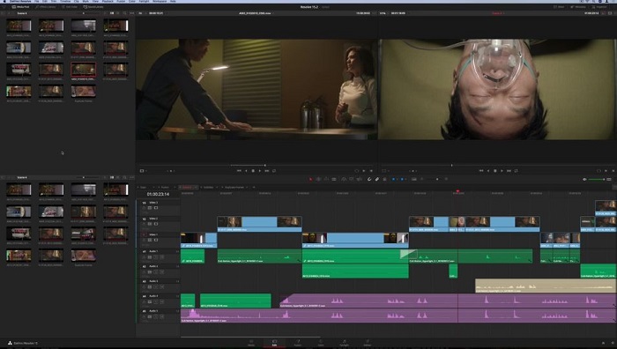
Task: Open the Workspace menu
Action: pyautogui.click(x=160, y=1)
